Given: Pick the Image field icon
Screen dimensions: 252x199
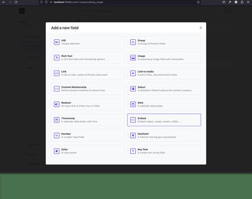Looking at the screenshot, I should 133,58.
